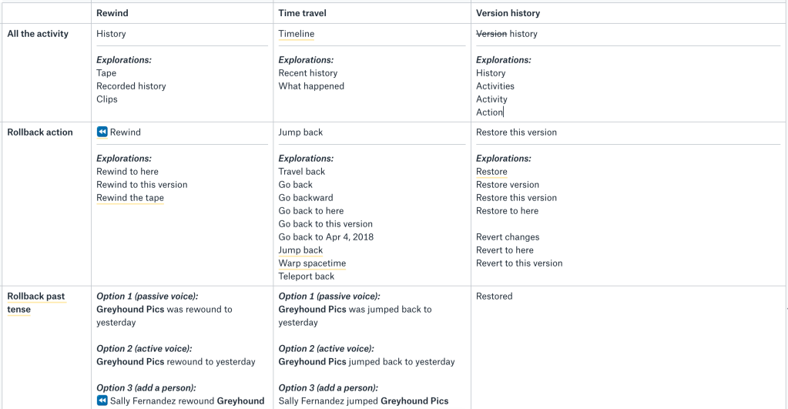Click the Restored cell text
This screenshot has height=409, width=788.
click(x=494, y=297)
